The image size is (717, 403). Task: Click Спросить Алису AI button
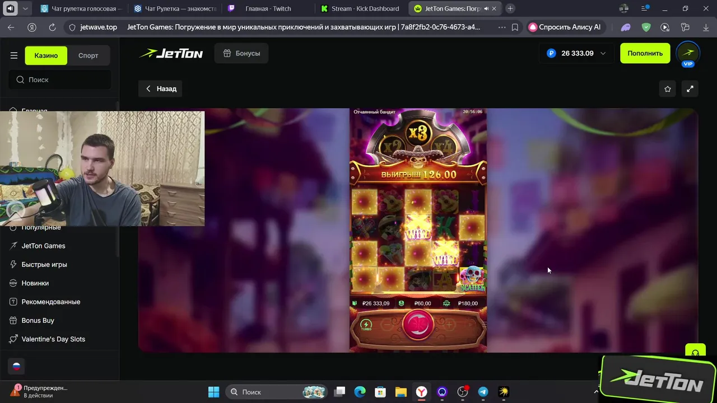[x=565, y=27]
